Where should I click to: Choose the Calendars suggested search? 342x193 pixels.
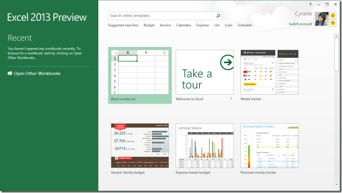(184, 25)
